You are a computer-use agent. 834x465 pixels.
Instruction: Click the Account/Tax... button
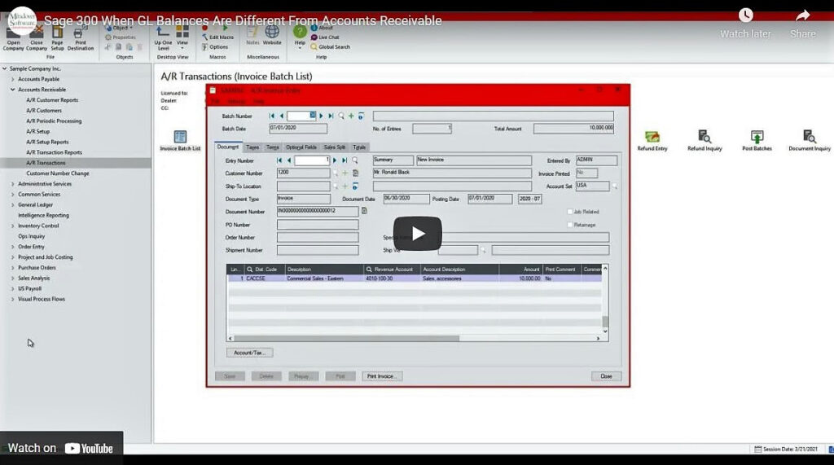pos(249,353)
